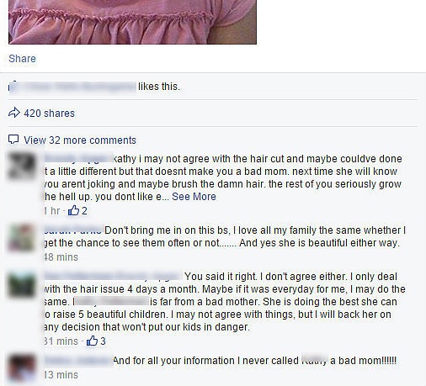Viewport: 426px width, 386px height.
Task: Expand View 32 more comments
Action: pos(80,140)
